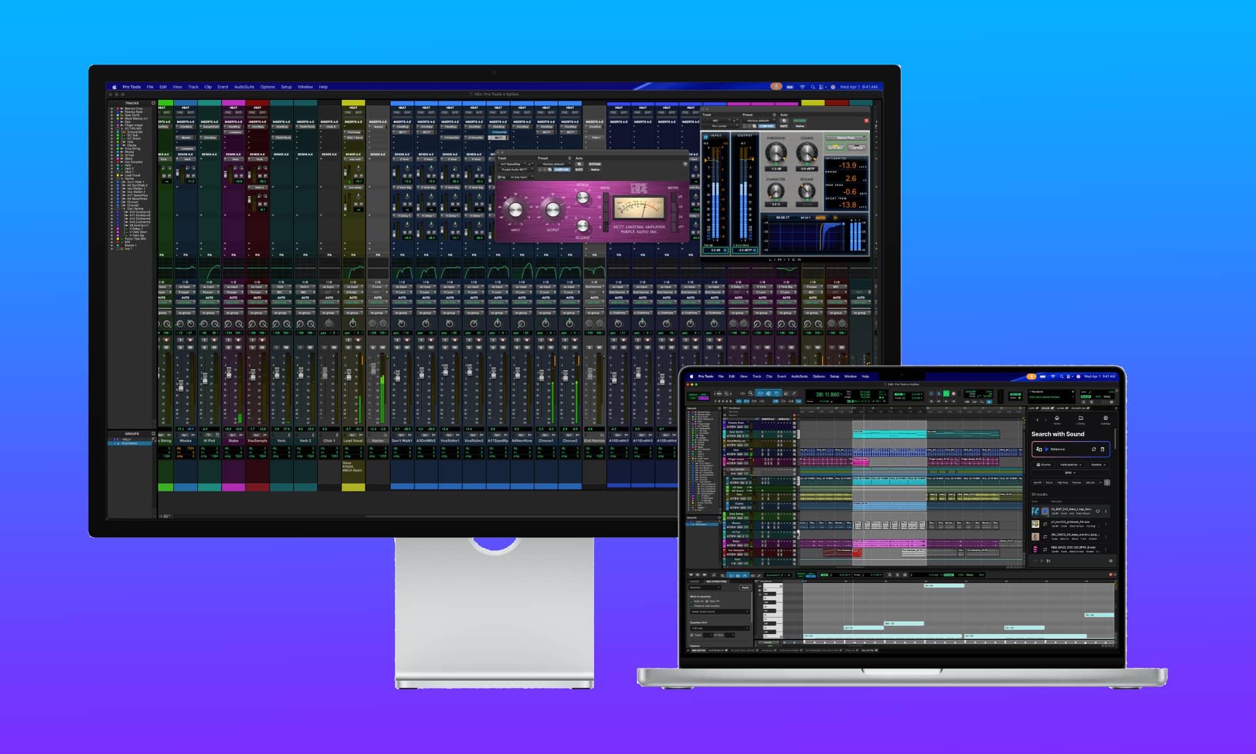The image size is (1256, 754).
Task: Delete the Search with Sound reference
Action: (x=1102, y=449)
